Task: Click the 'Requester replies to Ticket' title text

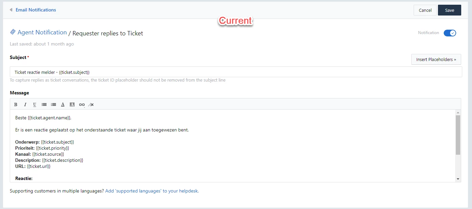Action: tap(108, 33)
